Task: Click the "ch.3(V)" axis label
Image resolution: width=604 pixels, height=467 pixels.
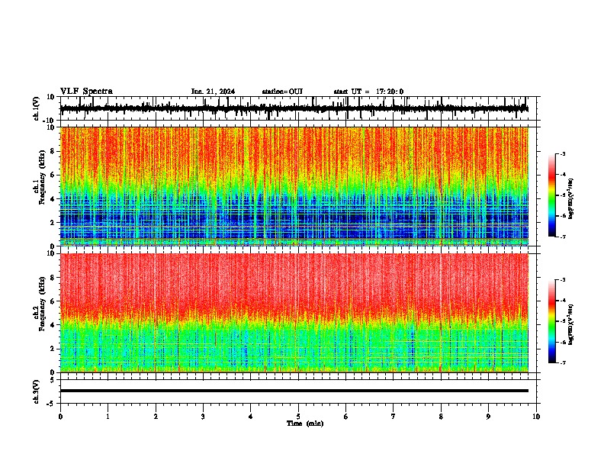Action: click(x=37, y=392)
